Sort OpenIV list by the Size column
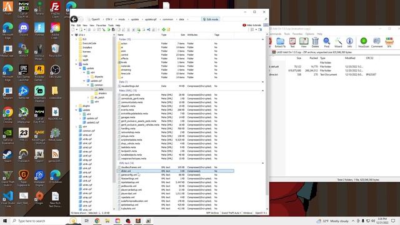 tap(182, 35)
